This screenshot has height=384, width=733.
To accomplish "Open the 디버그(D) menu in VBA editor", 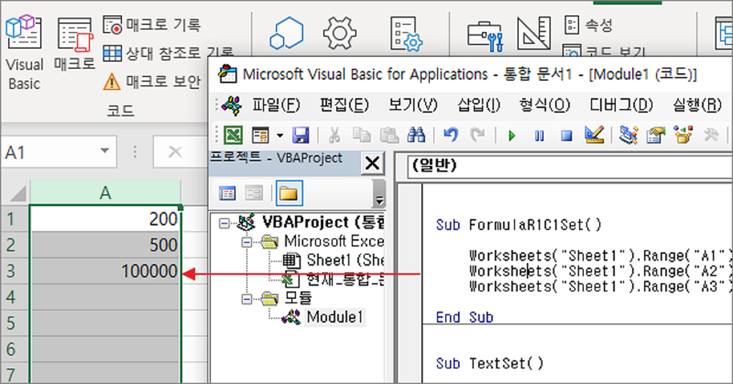I will (x=621, y=105).
